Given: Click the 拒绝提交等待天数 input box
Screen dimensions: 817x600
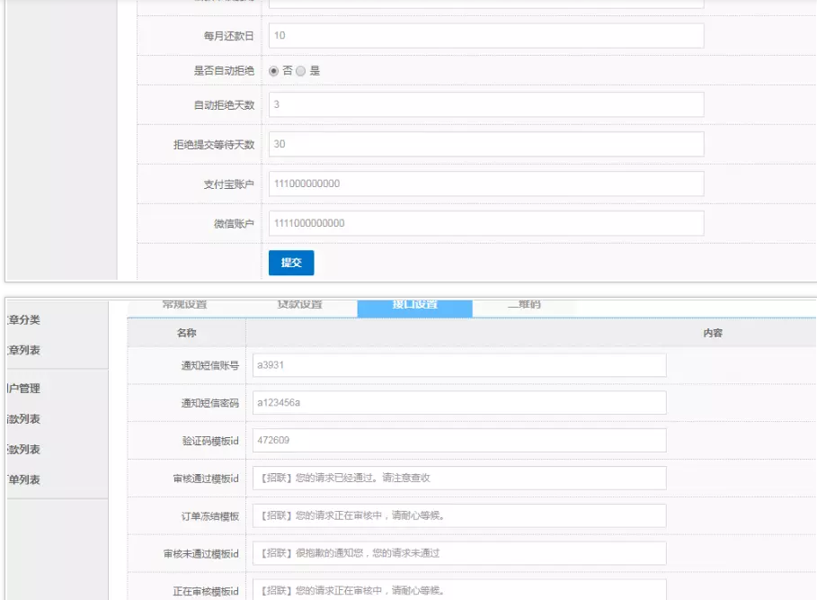Looking at the screenshot, I should click(485, 144).
